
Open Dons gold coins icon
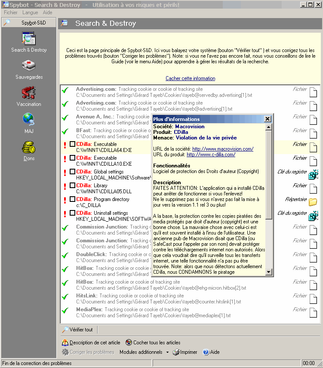click(29, 147)
